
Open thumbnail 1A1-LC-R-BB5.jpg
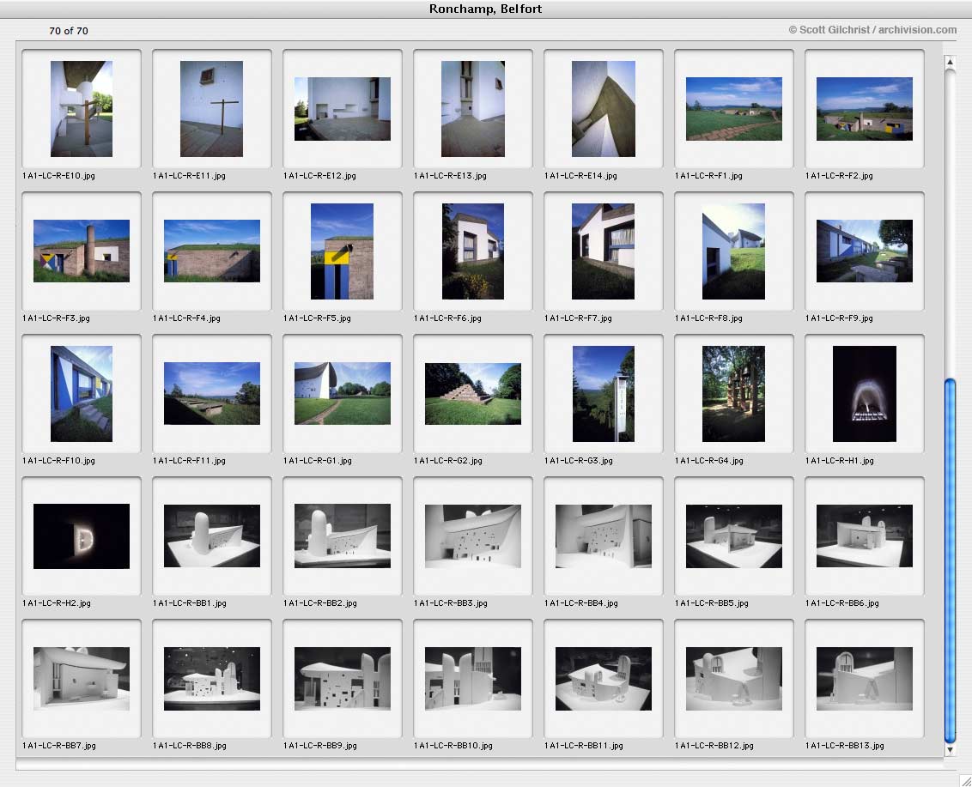pyautogui.click(x=734, y=536)
